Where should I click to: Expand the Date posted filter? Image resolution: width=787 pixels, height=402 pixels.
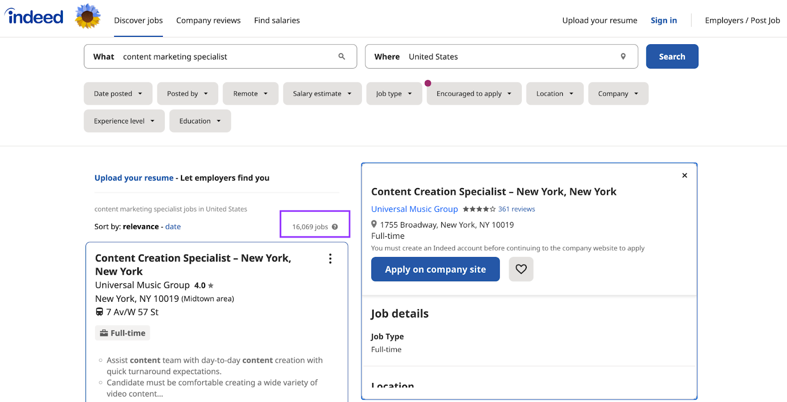(118, 93)
